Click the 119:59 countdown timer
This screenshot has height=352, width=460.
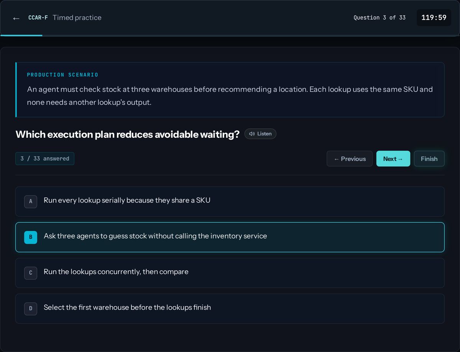click(x=434, y=18)
